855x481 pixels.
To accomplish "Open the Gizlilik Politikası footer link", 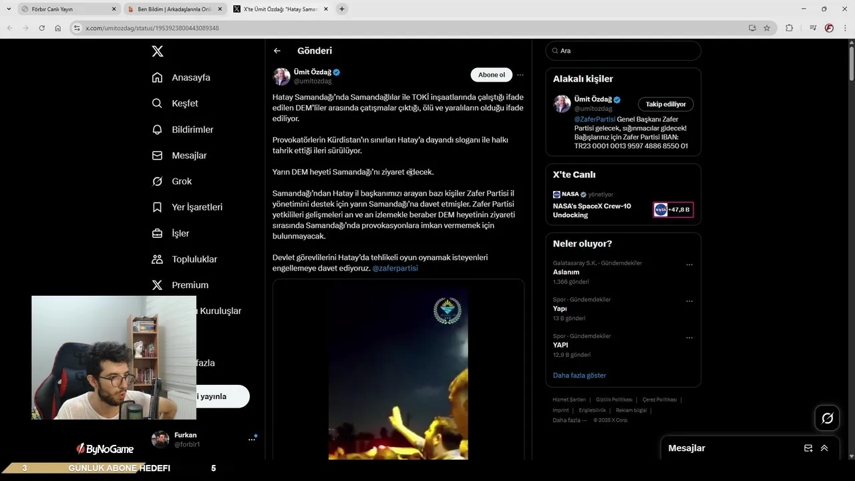I will [x=615, y=399].
